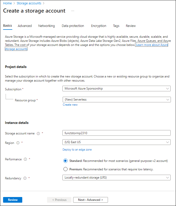The image size is (176, 206).
Task: Change the Redundancy dropdown selection
Action: coord(117,177)
